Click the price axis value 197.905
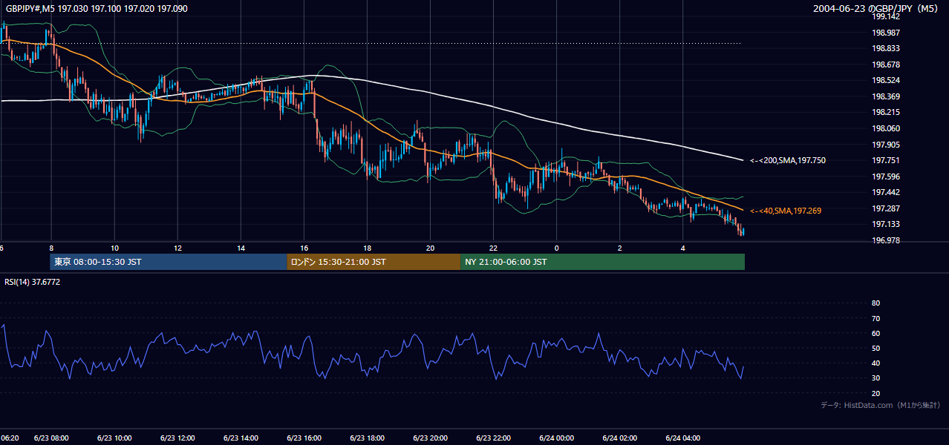The height and width of the screenshot is (445, 949). [x=887, y=145]
